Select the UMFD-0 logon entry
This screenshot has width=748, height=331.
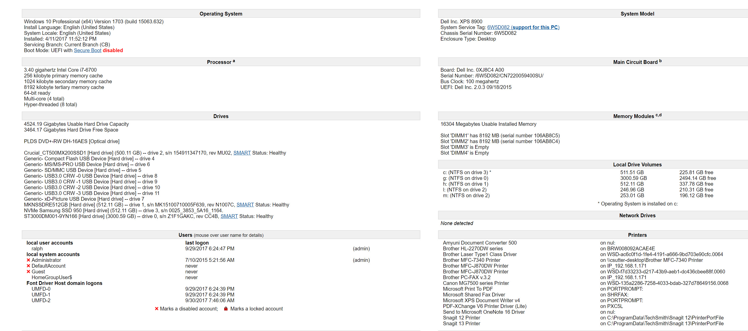(41, 289)
